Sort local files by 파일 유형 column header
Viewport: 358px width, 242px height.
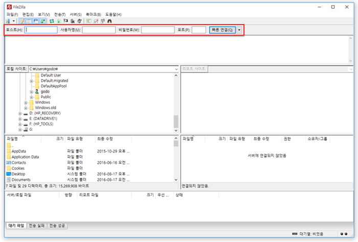(x=80, y=139)
